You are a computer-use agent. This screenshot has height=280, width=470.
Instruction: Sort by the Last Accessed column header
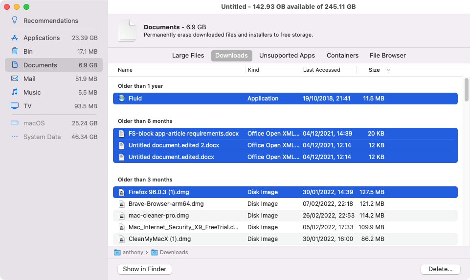tap(322, 70)
